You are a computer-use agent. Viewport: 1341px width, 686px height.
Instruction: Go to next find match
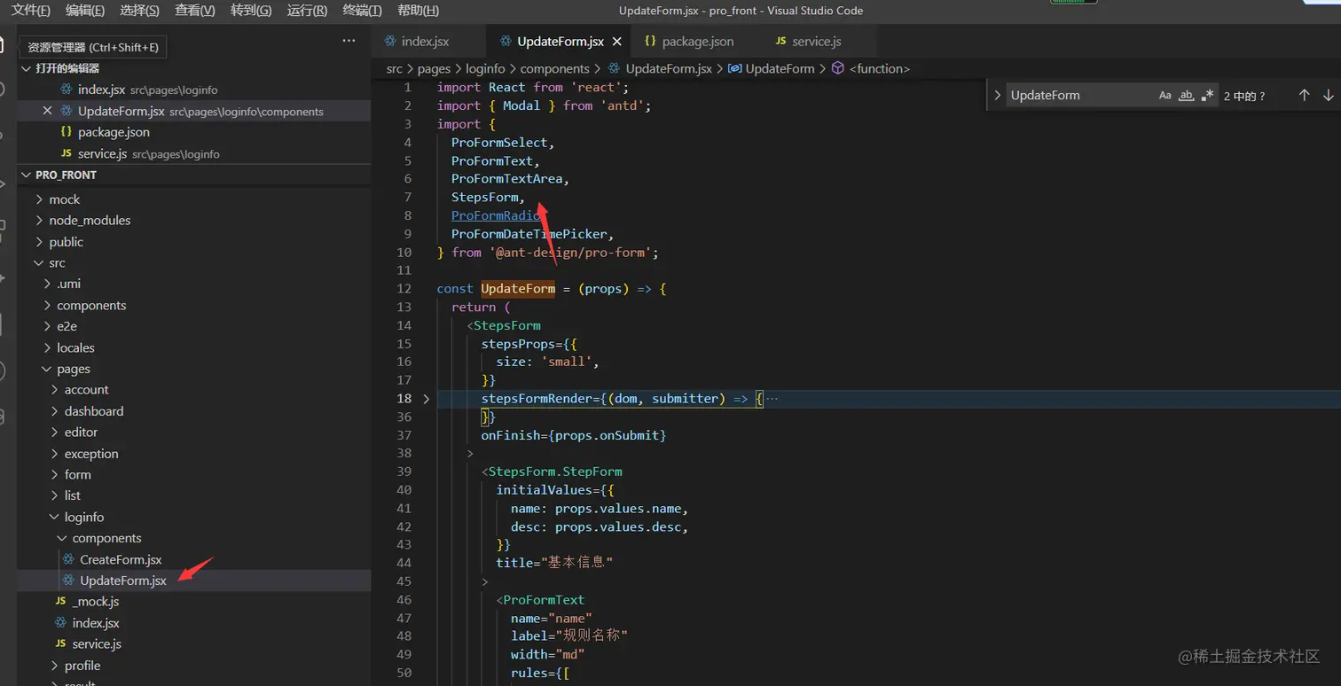[1328, 96]
